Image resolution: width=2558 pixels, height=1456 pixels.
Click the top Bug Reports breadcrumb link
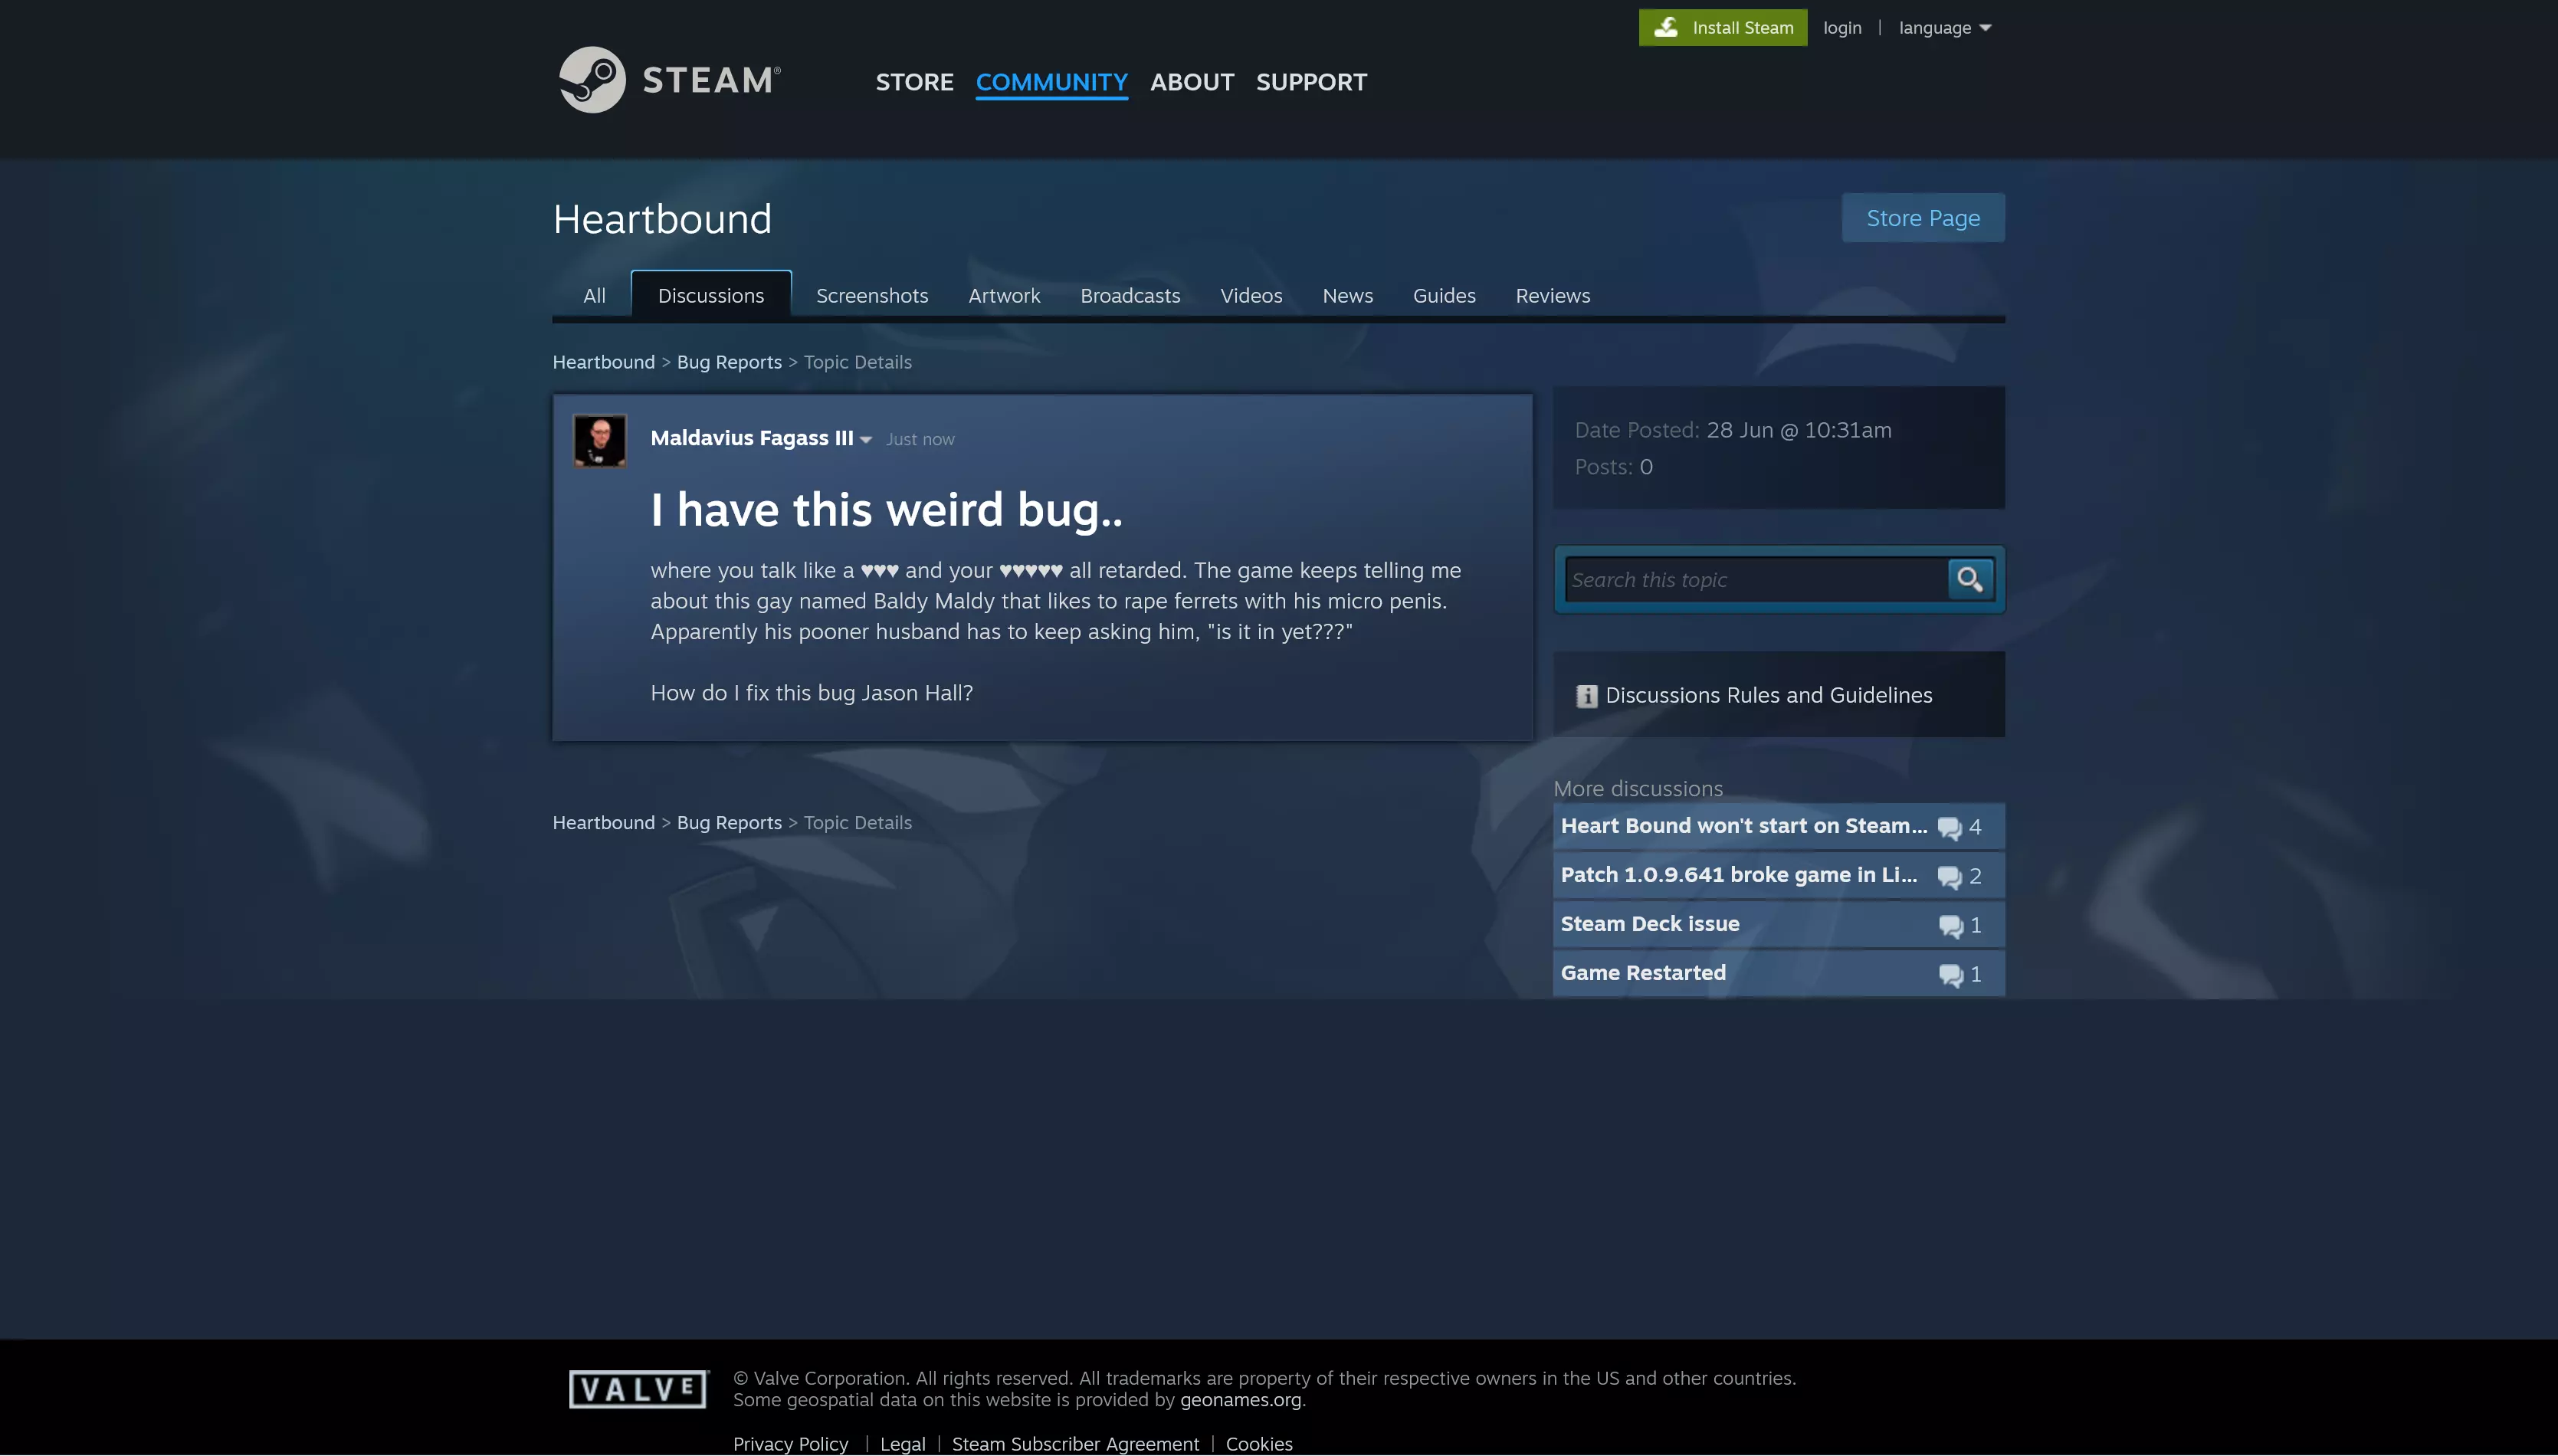729,362
